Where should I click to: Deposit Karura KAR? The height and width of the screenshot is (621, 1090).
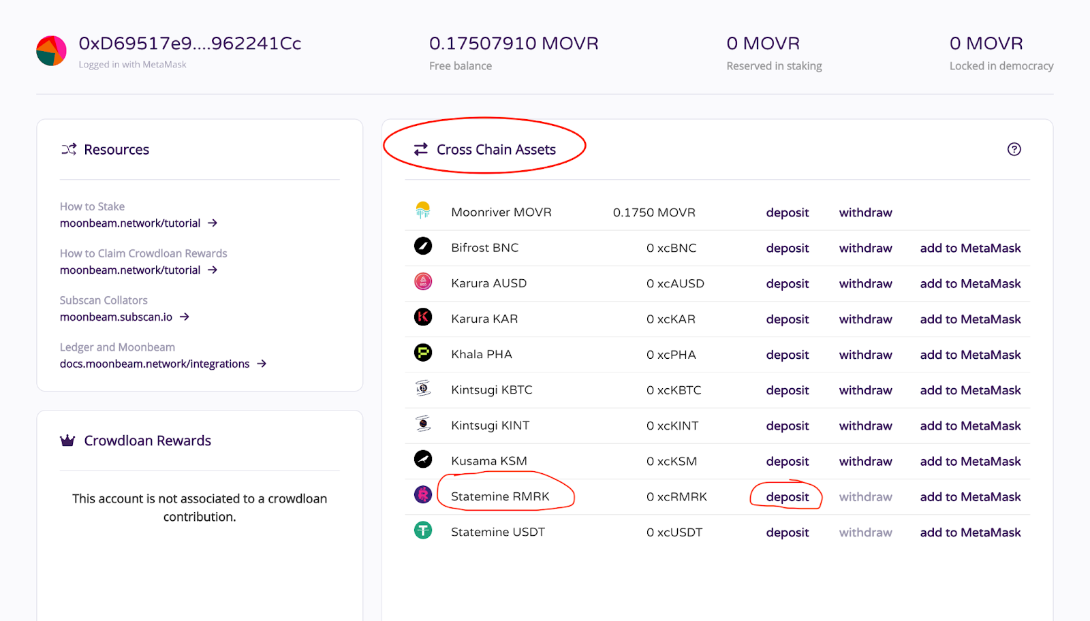(x=788, y=319)
